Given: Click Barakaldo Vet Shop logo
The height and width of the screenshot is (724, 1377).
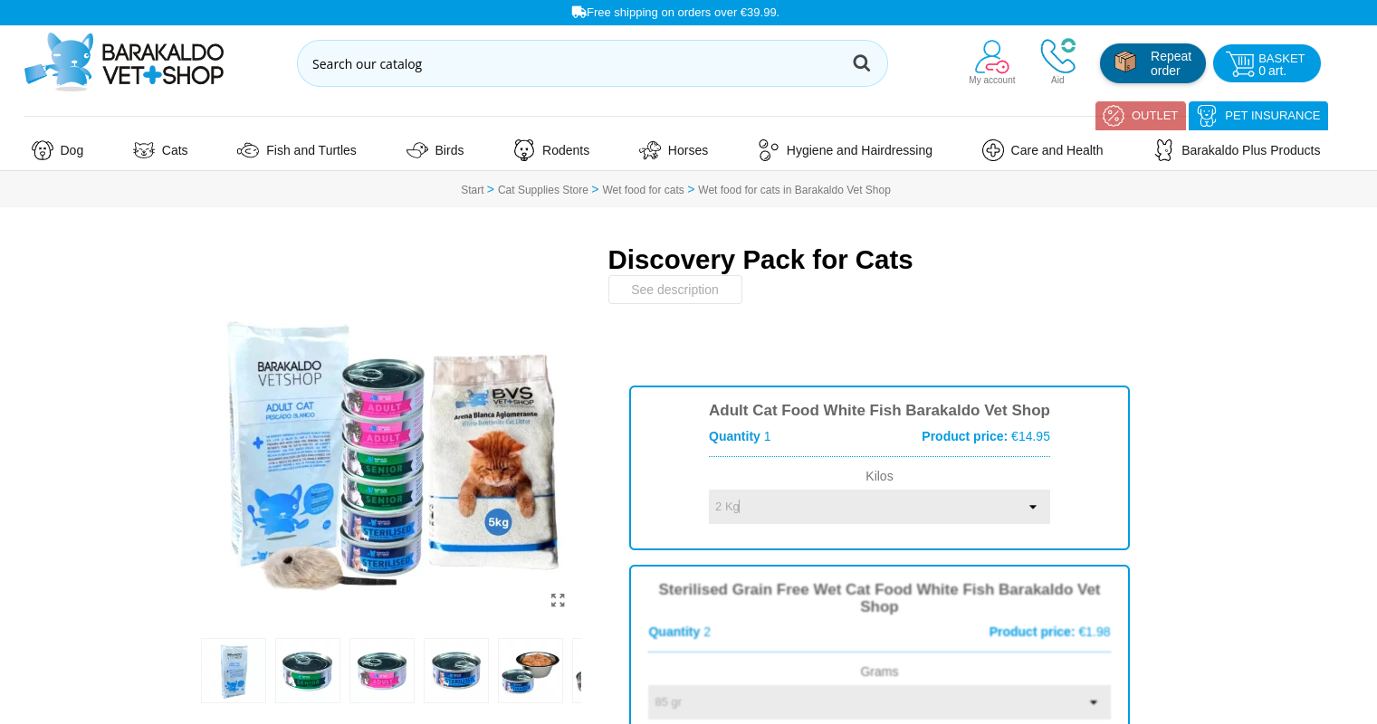Looking at the screenshot, I should [124, 62].
